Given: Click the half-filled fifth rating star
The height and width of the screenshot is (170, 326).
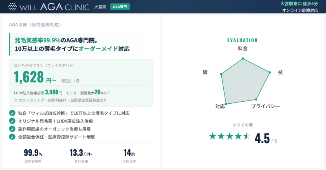Looking at the screenshot, I should (x=247, y=136).
